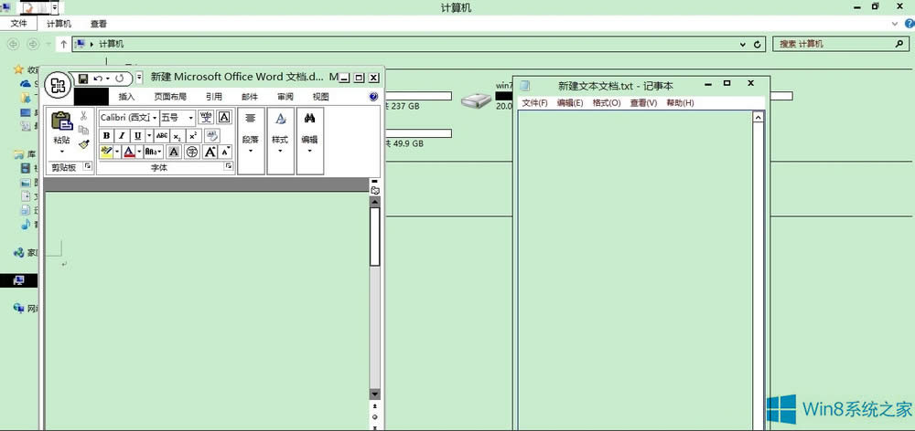The height and width of the screenshot is (431, 915).
Task: Toggle Superscript x² formatting
Action: (192, 135)
